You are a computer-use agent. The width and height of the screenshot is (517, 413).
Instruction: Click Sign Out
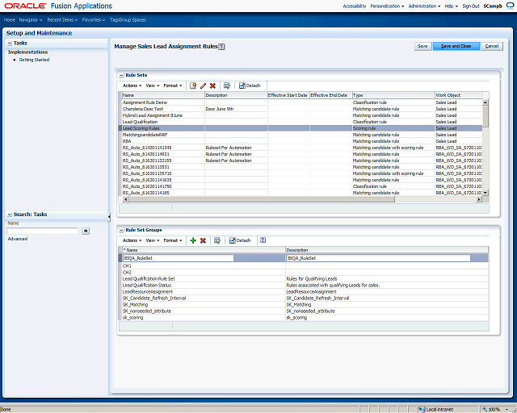[x=471, y=6]
